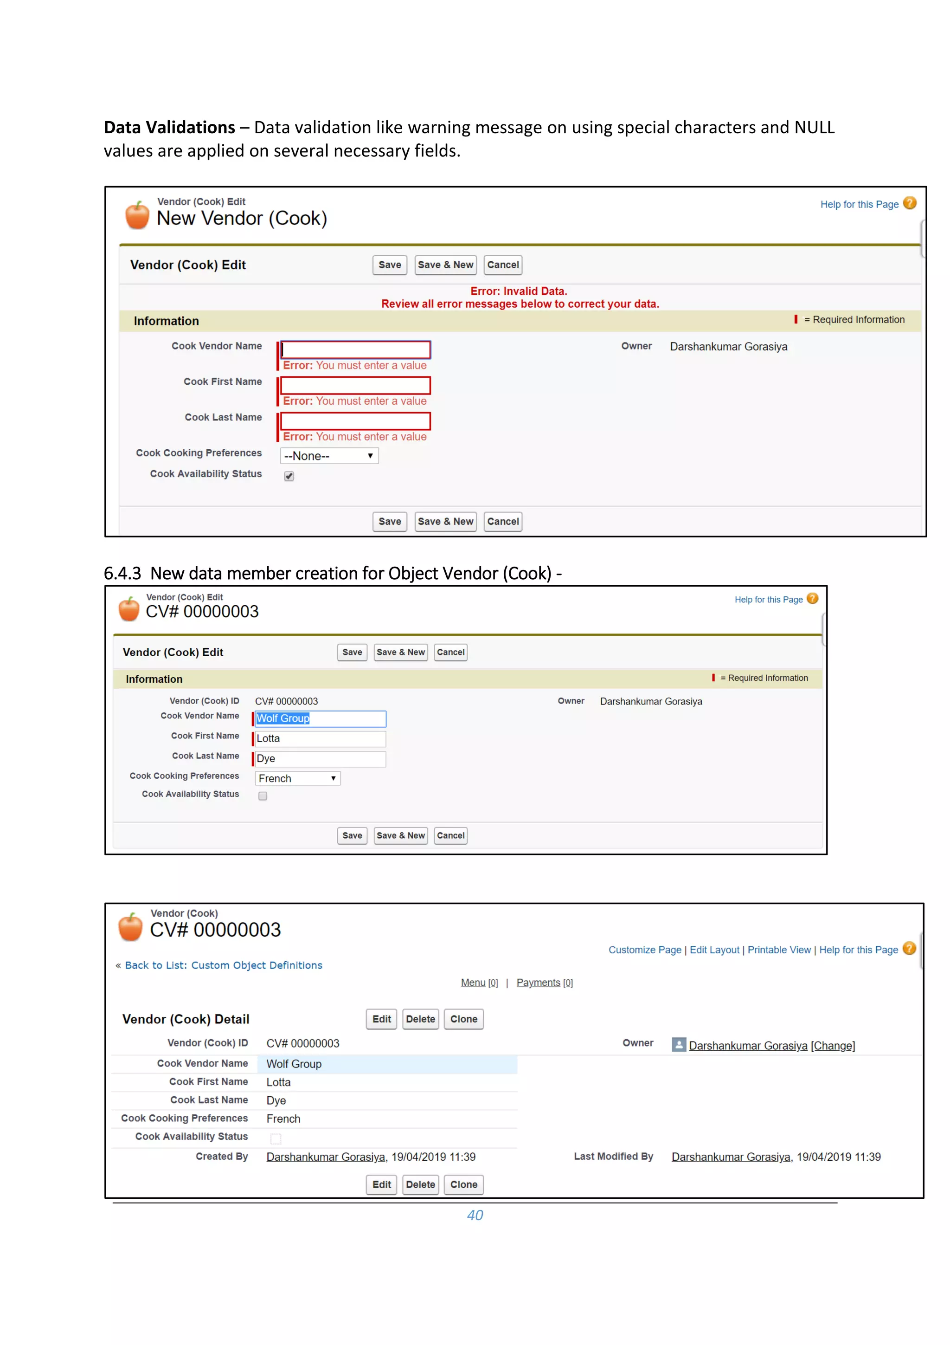
Task: Click the Cook Vendor Name field containing Wolf Group
Action: pos(320,719)
